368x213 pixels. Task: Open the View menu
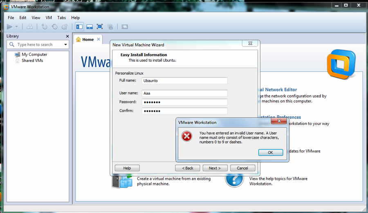[x=36, y=18]
